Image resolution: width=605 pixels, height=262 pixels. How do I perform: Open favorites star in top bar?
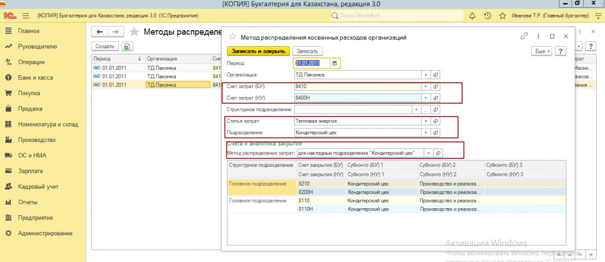[x=502, y=16]
